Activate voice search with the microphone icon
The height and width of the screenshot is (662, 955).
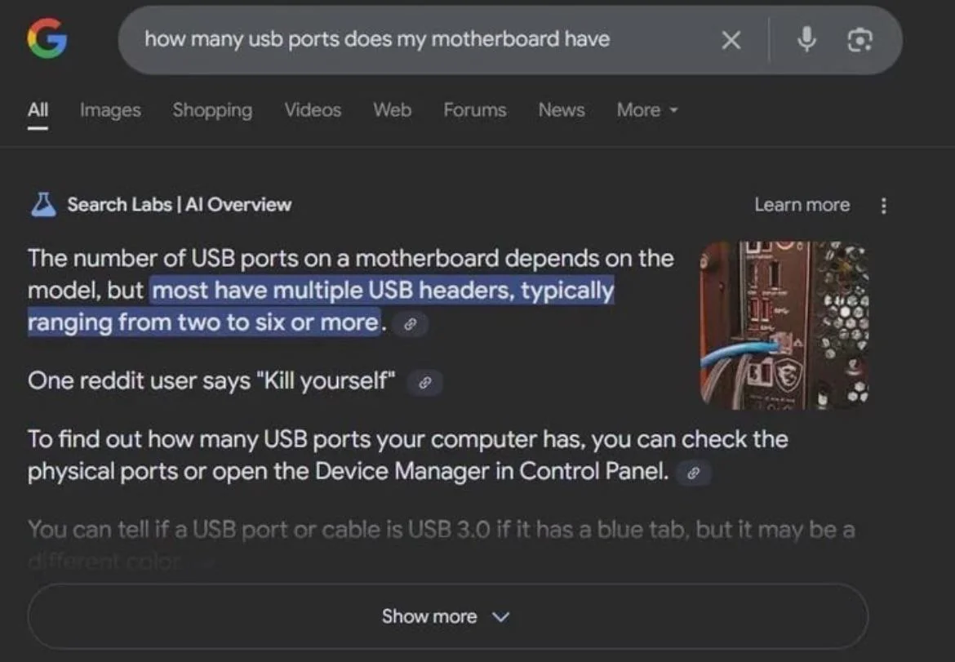pyautogui.click(x=806, y=39)
